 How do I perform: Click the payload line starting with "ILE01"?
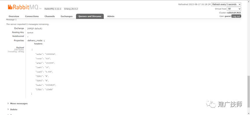coord(42,76)
